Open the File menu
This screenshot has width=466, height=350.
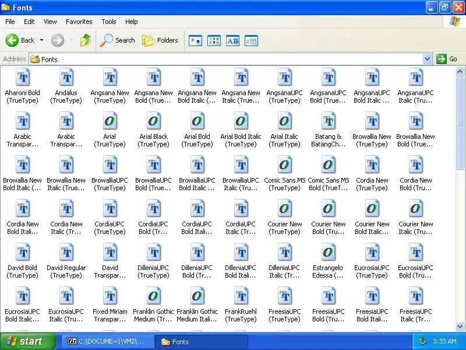click(x=10, y=22)
